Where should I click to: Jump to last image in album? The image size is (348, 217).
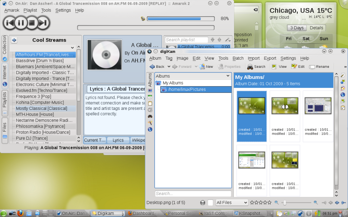(x=344, y=203)
